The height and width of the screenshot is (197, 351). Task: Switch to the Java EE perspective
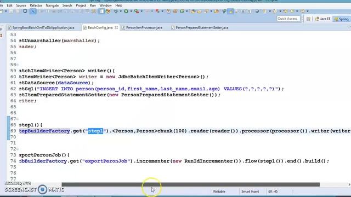(x=322, y=19)
